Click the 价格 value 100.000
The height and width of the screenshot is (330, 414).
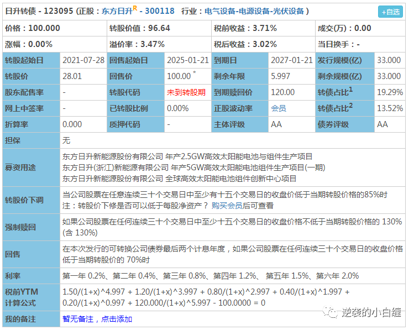pyautogui.click(x=44, y=28)
